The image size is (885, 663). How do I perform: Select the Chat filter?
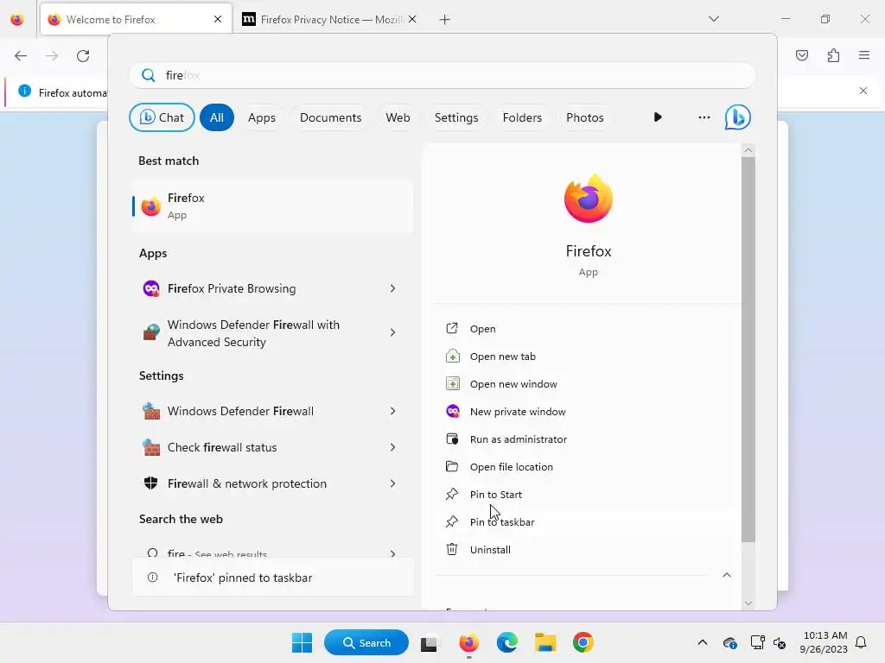[162, 117]
